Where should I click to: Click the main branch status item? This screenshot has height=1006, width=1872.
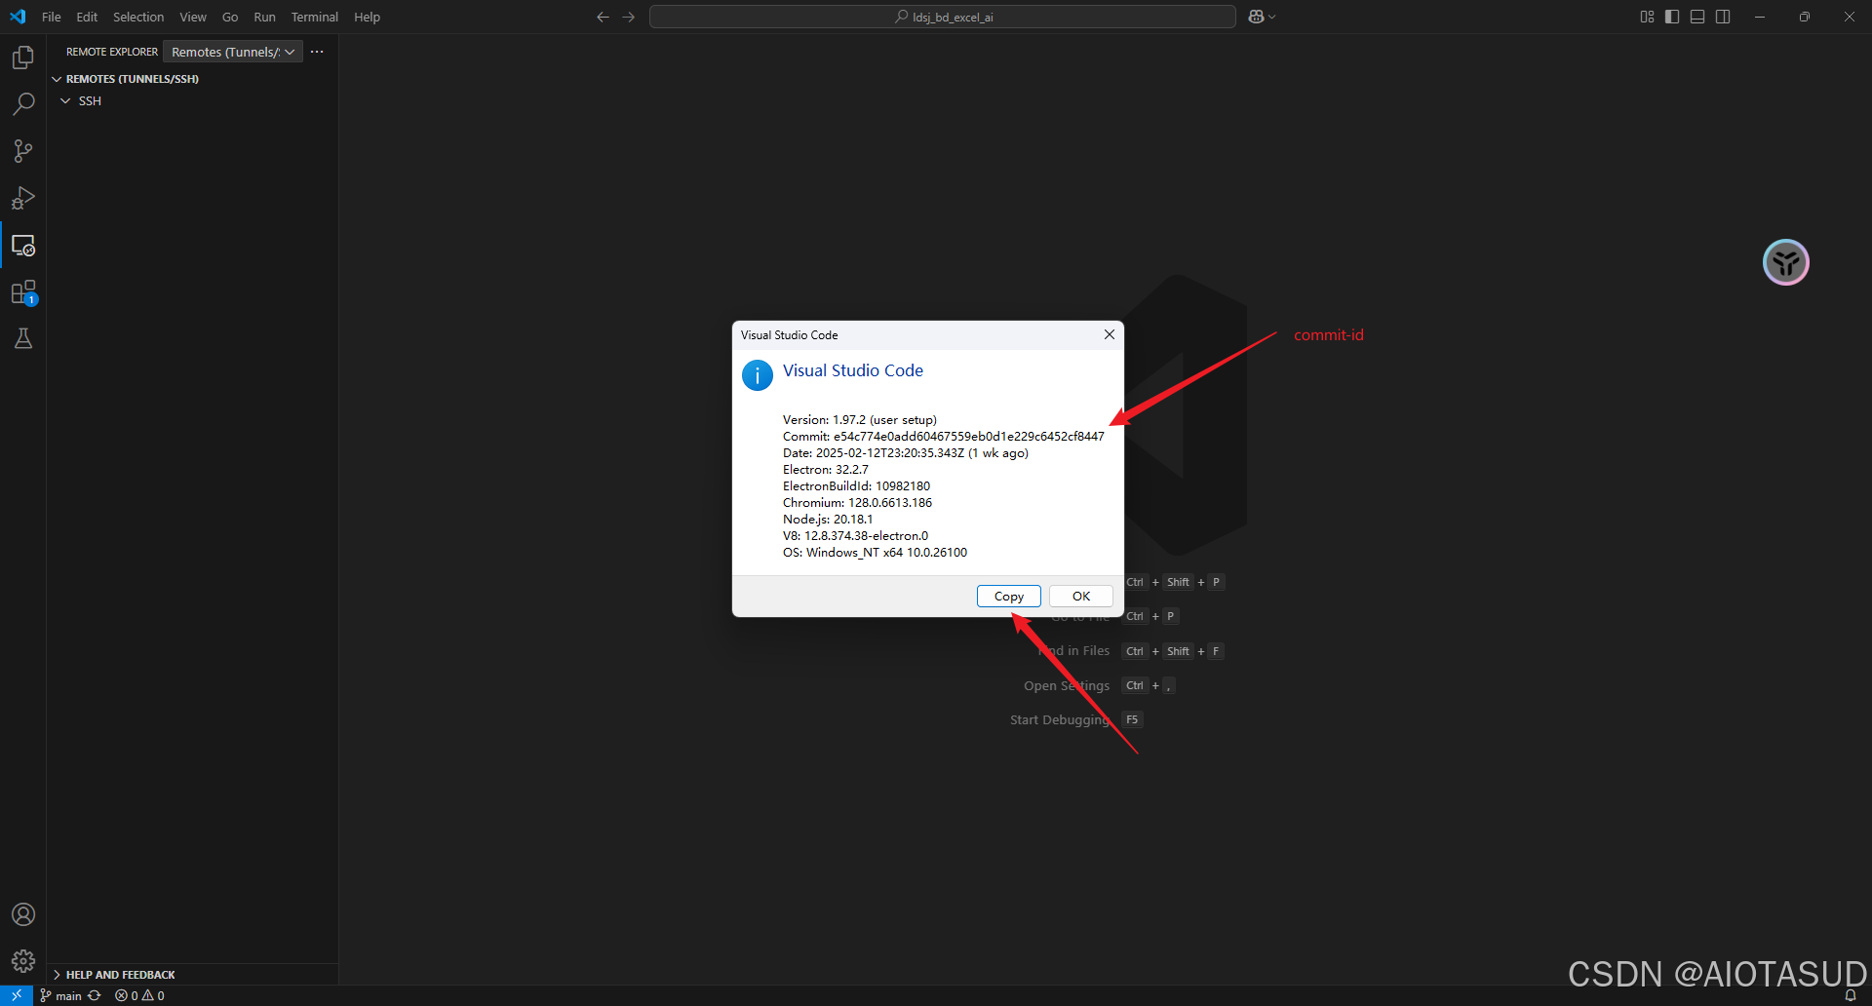[x=60, y=995]
